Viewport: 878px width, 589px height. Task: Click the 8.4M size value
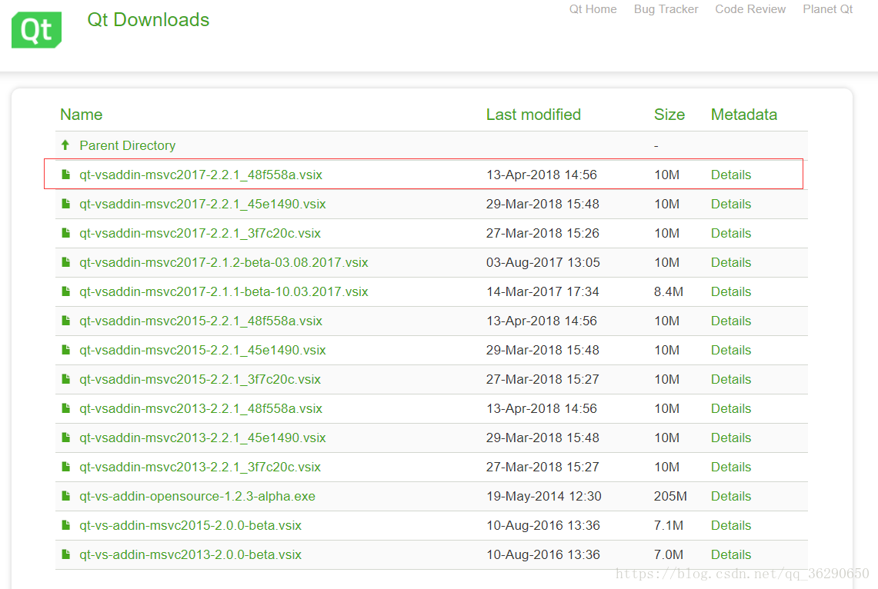[x=669, y=291]
